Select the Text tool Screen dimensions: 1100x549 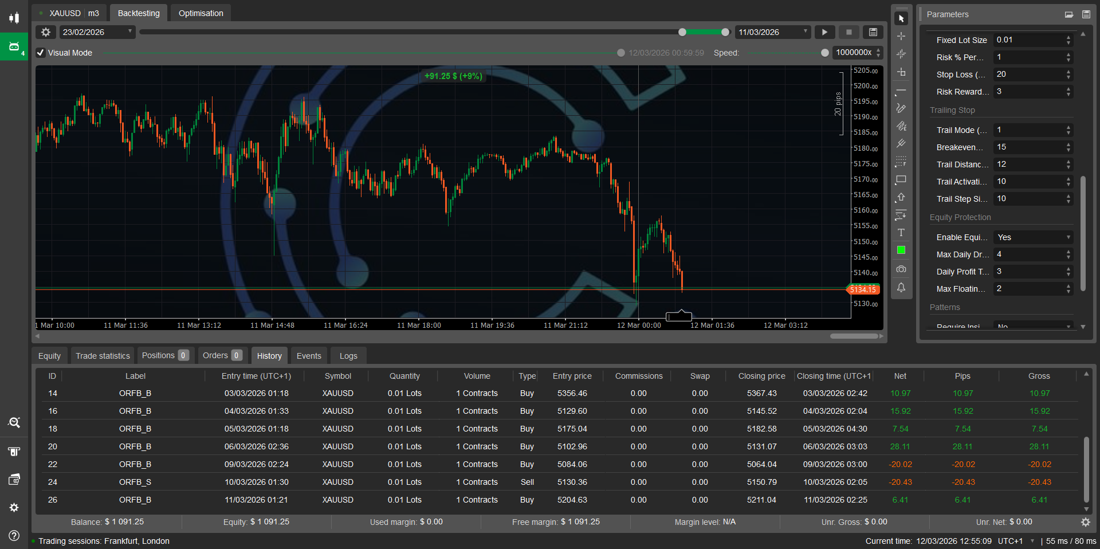(901, 233)
